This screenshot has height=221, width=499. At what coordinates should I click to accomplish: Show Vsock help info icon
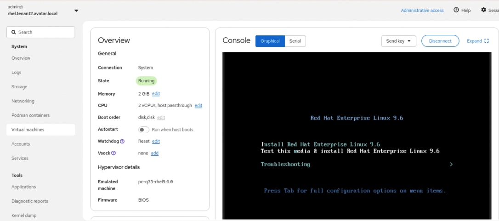[113, 153]
